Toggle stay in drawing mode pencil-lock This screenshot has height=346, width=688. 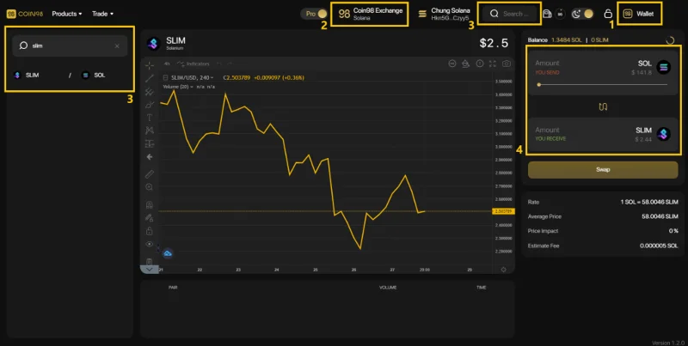150,218
